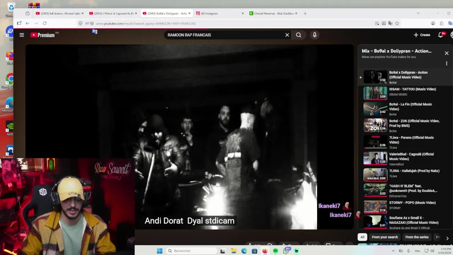Clear the search text with the X
Image resolution: width=453 pixels, height=255 pixels.
click(x=287, y=35)
